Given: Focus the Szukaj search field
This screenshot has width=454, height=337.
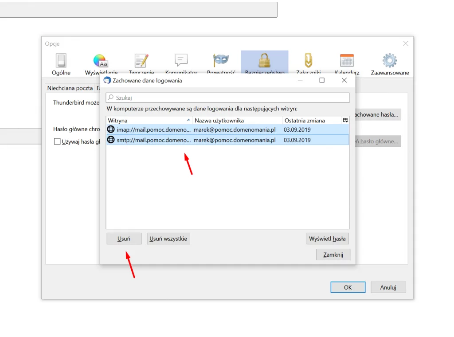Looking at the screenshot, I should (227, 98).
